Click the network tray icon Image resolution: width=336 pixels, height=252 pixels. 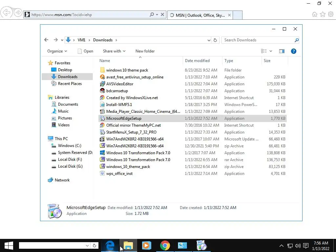point(290,245)
